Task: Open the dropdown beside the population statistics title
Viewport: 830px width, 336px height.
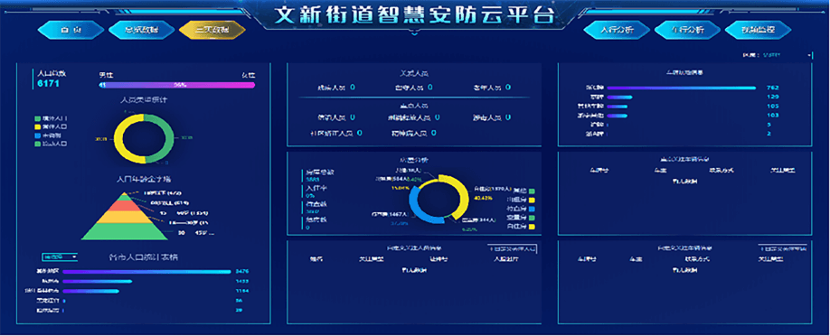Action: 60,257
